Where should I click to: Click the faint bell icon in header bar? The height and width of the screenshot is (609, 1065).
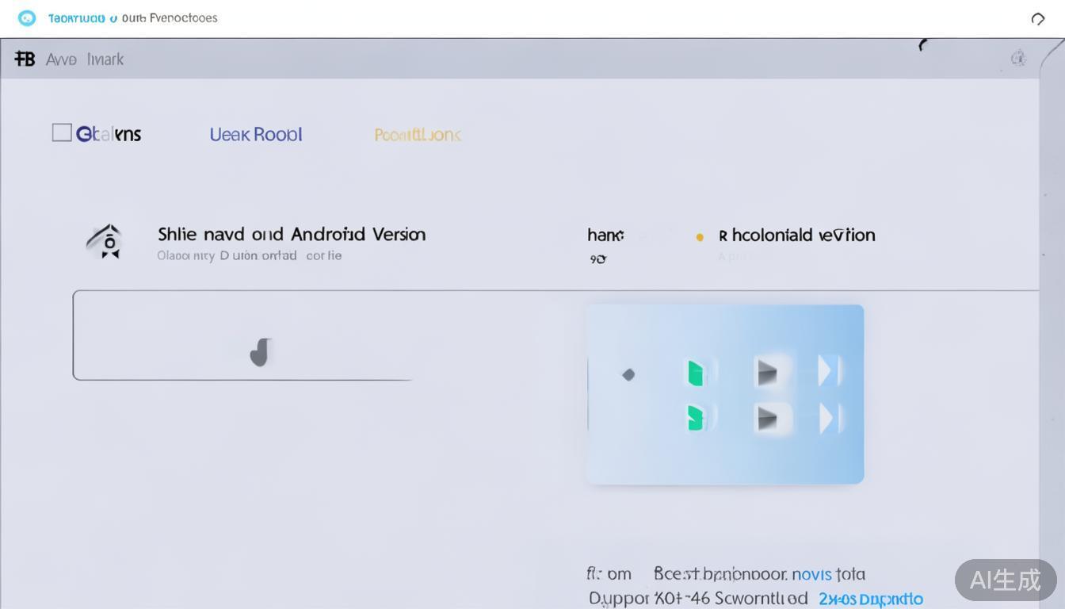[x=1018, y=58]
